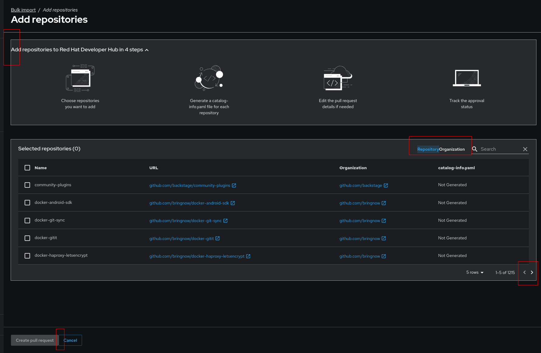
Task: Open the Bulk import breadcrumb link
Action: click(23, 10)
